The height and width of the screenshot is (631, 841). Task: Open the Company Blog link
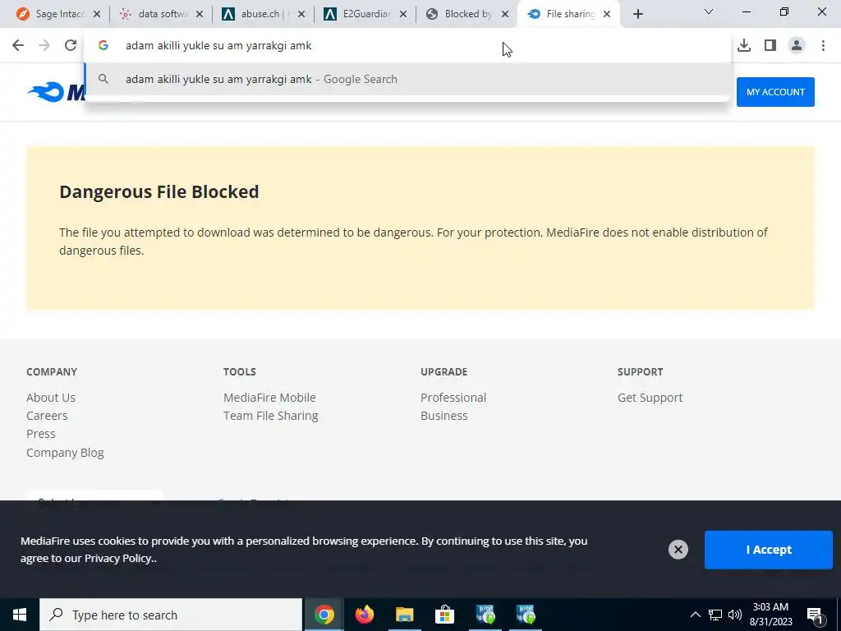65,453
